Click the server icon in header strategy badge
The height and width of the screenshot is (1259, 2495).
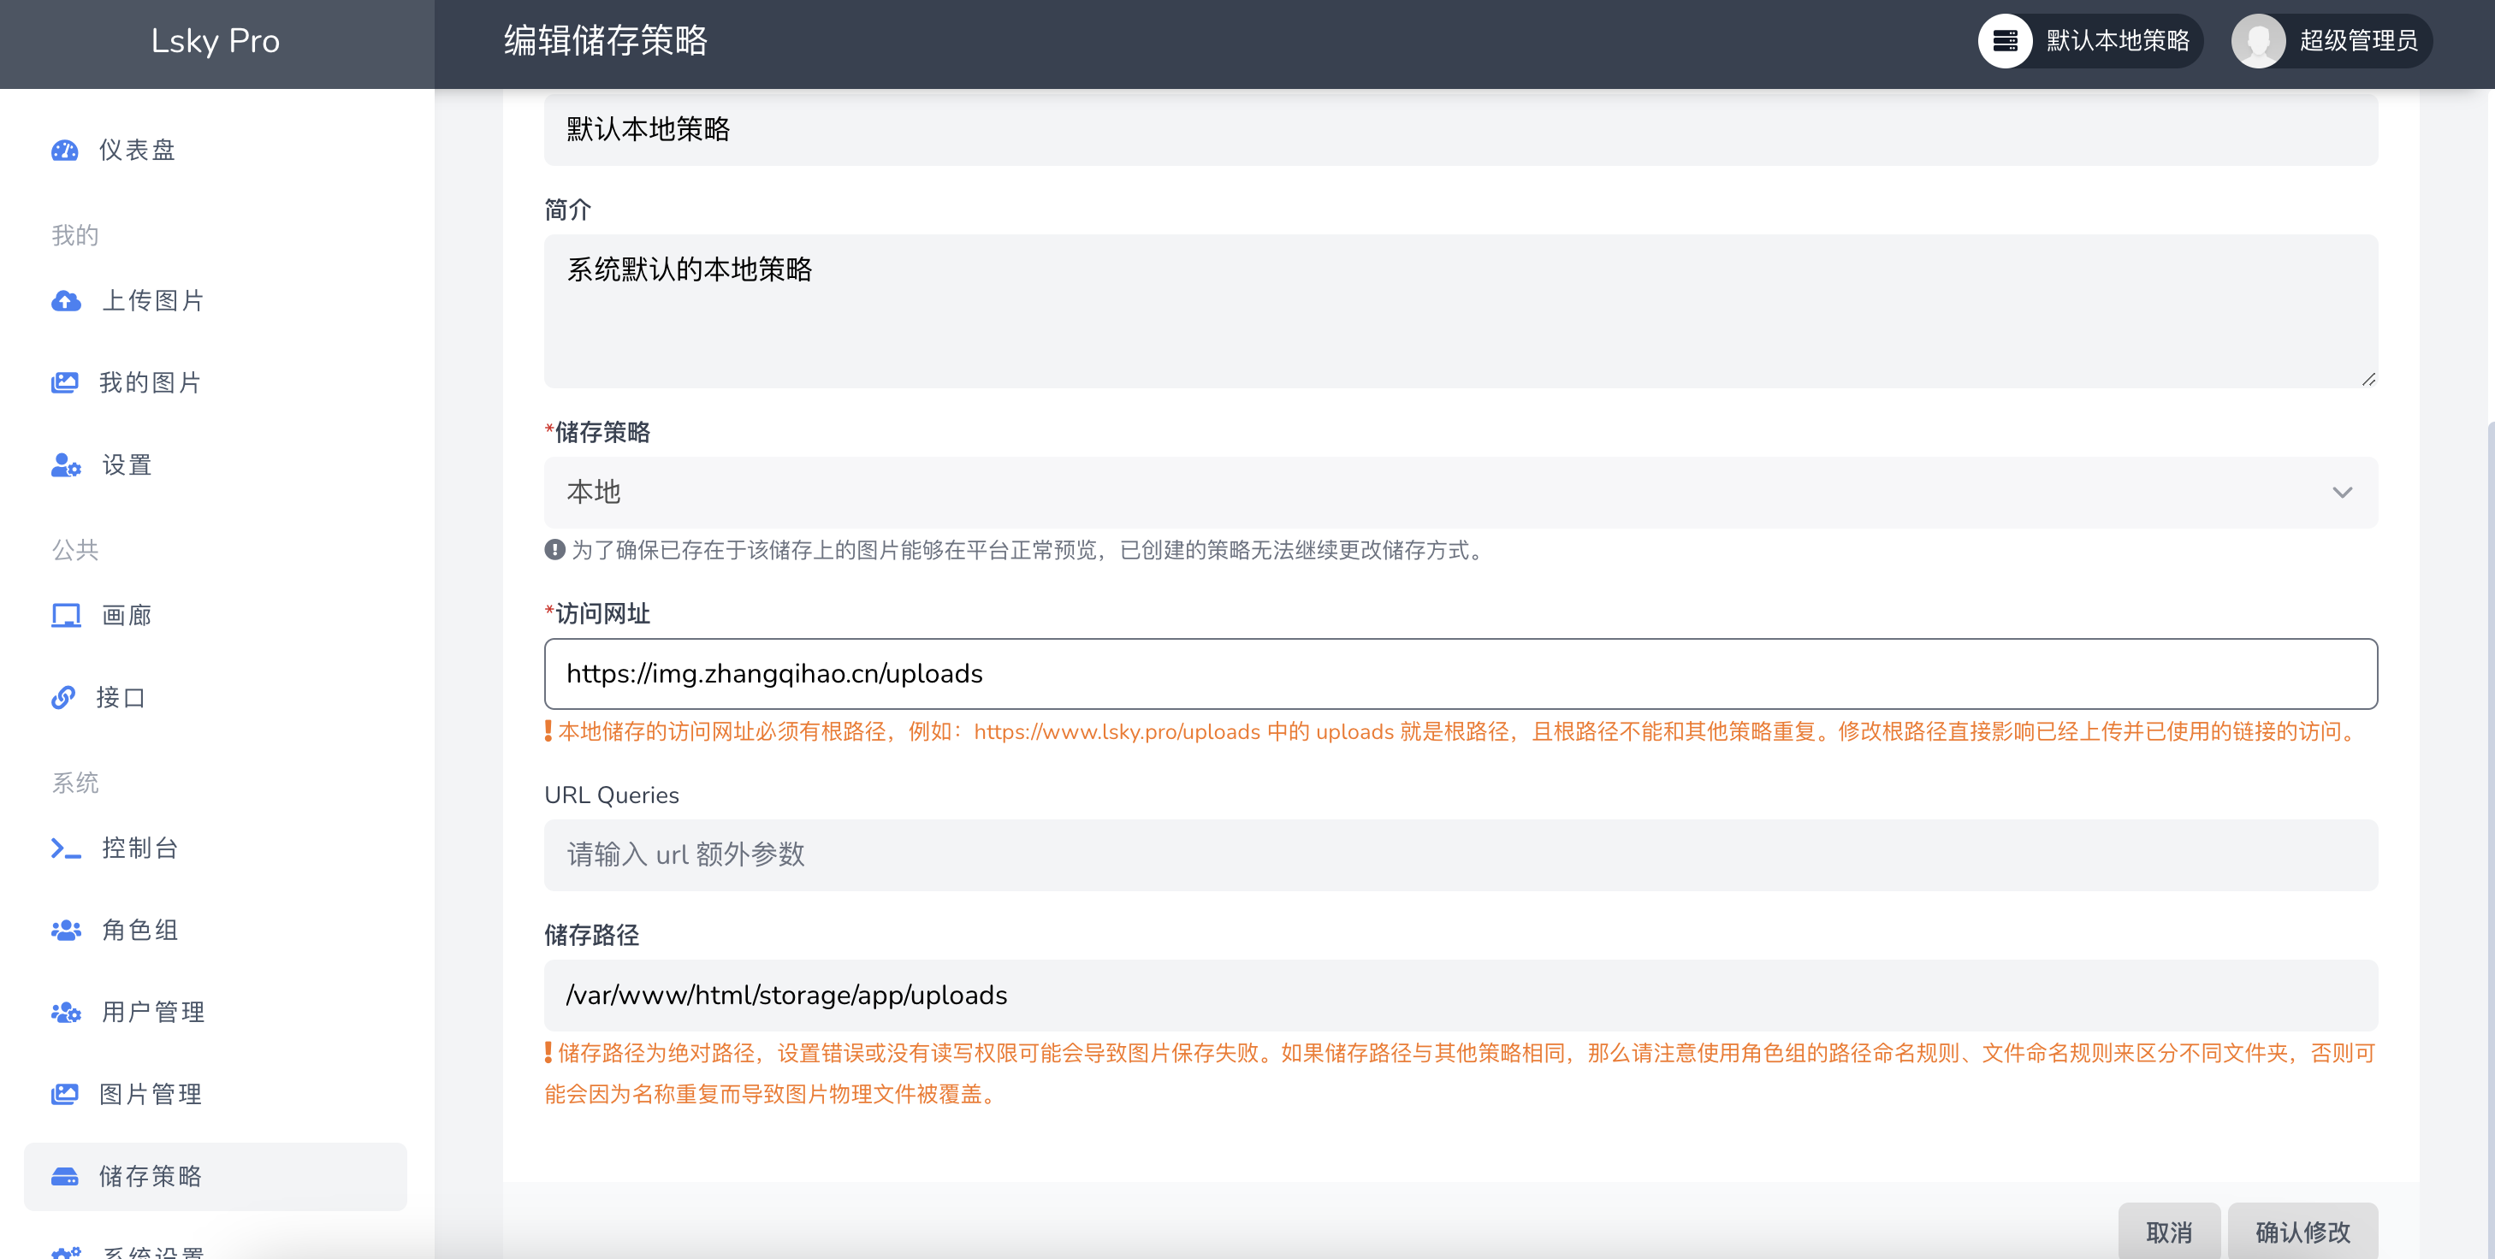tap(2005, 41)
